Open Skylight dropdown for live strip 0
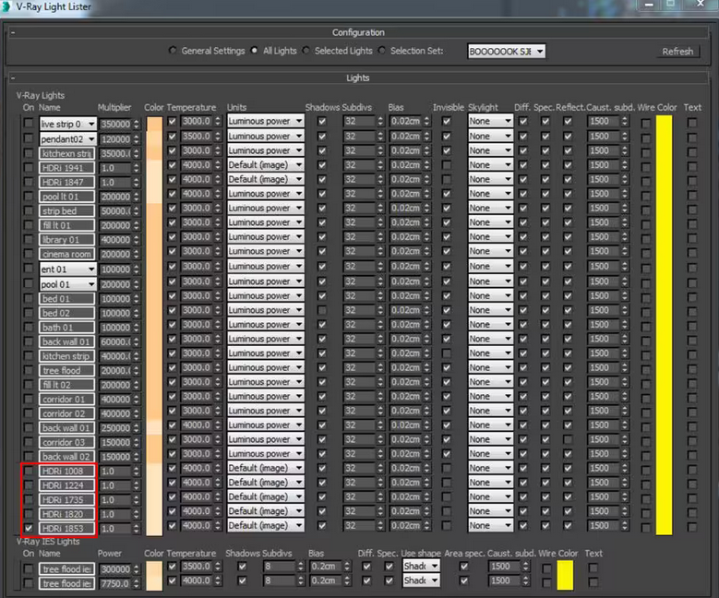 (490, 121)
